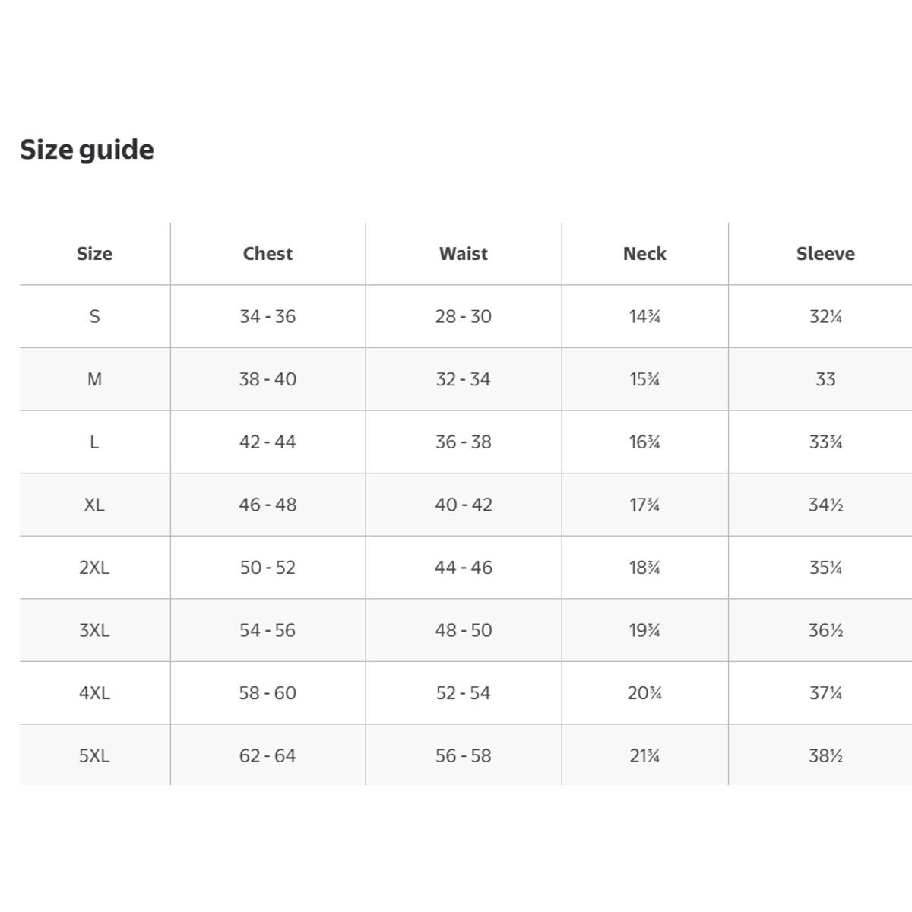Click the Neck column header
Screen dimensions: 912x912
click(x=644, y=254)
